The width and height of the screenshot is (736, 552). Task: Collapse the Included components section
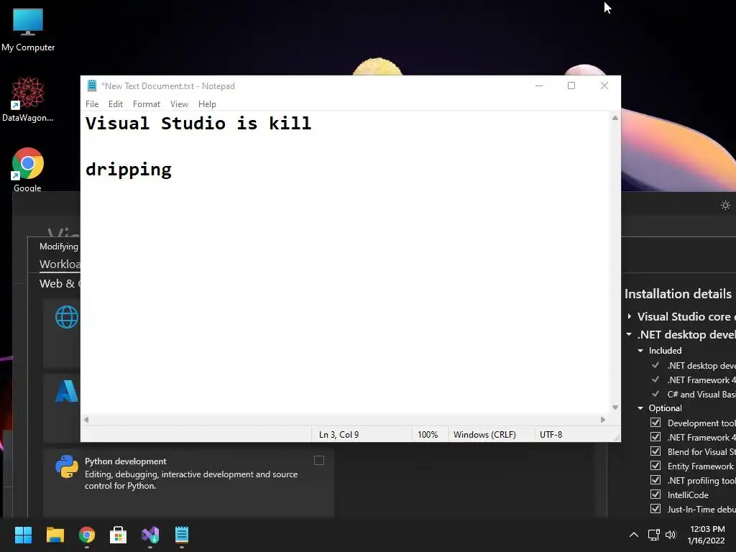[x=640, y=351]
